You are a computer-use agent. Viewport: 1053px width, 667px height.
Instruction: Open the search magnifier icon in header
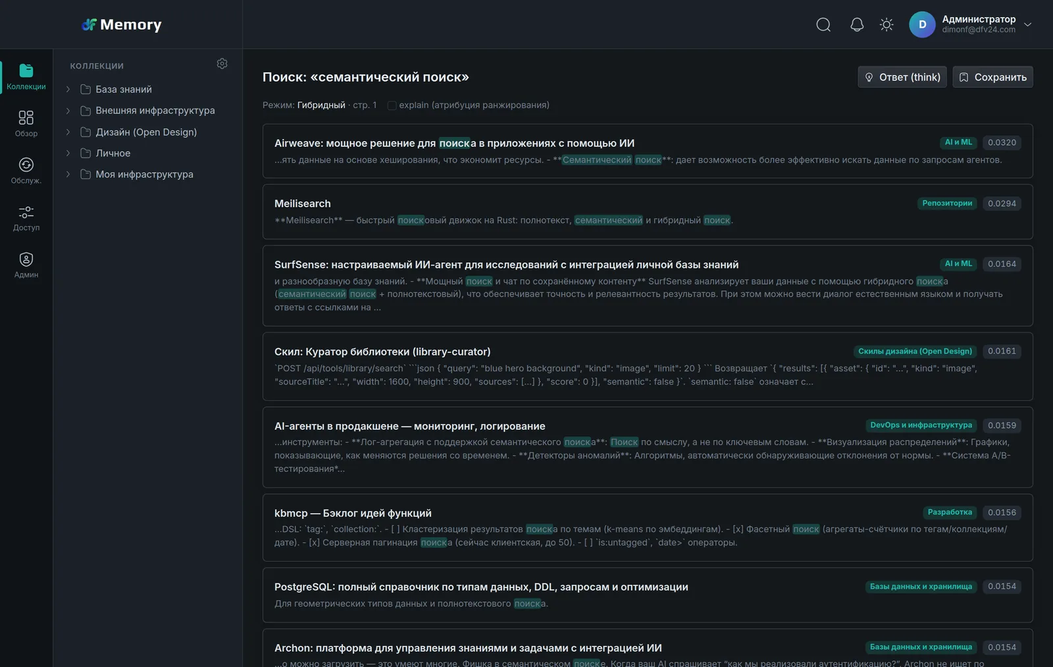tap(823, 24)
